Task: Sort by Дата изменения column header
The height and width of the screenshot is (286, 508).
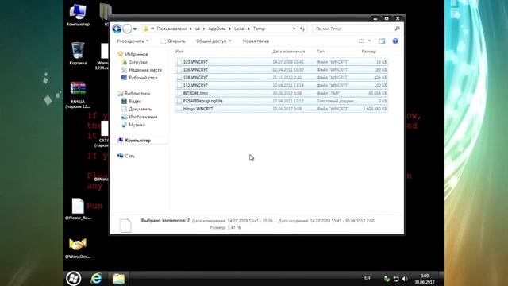Action: pyautogui.click(x=288, y=52)
